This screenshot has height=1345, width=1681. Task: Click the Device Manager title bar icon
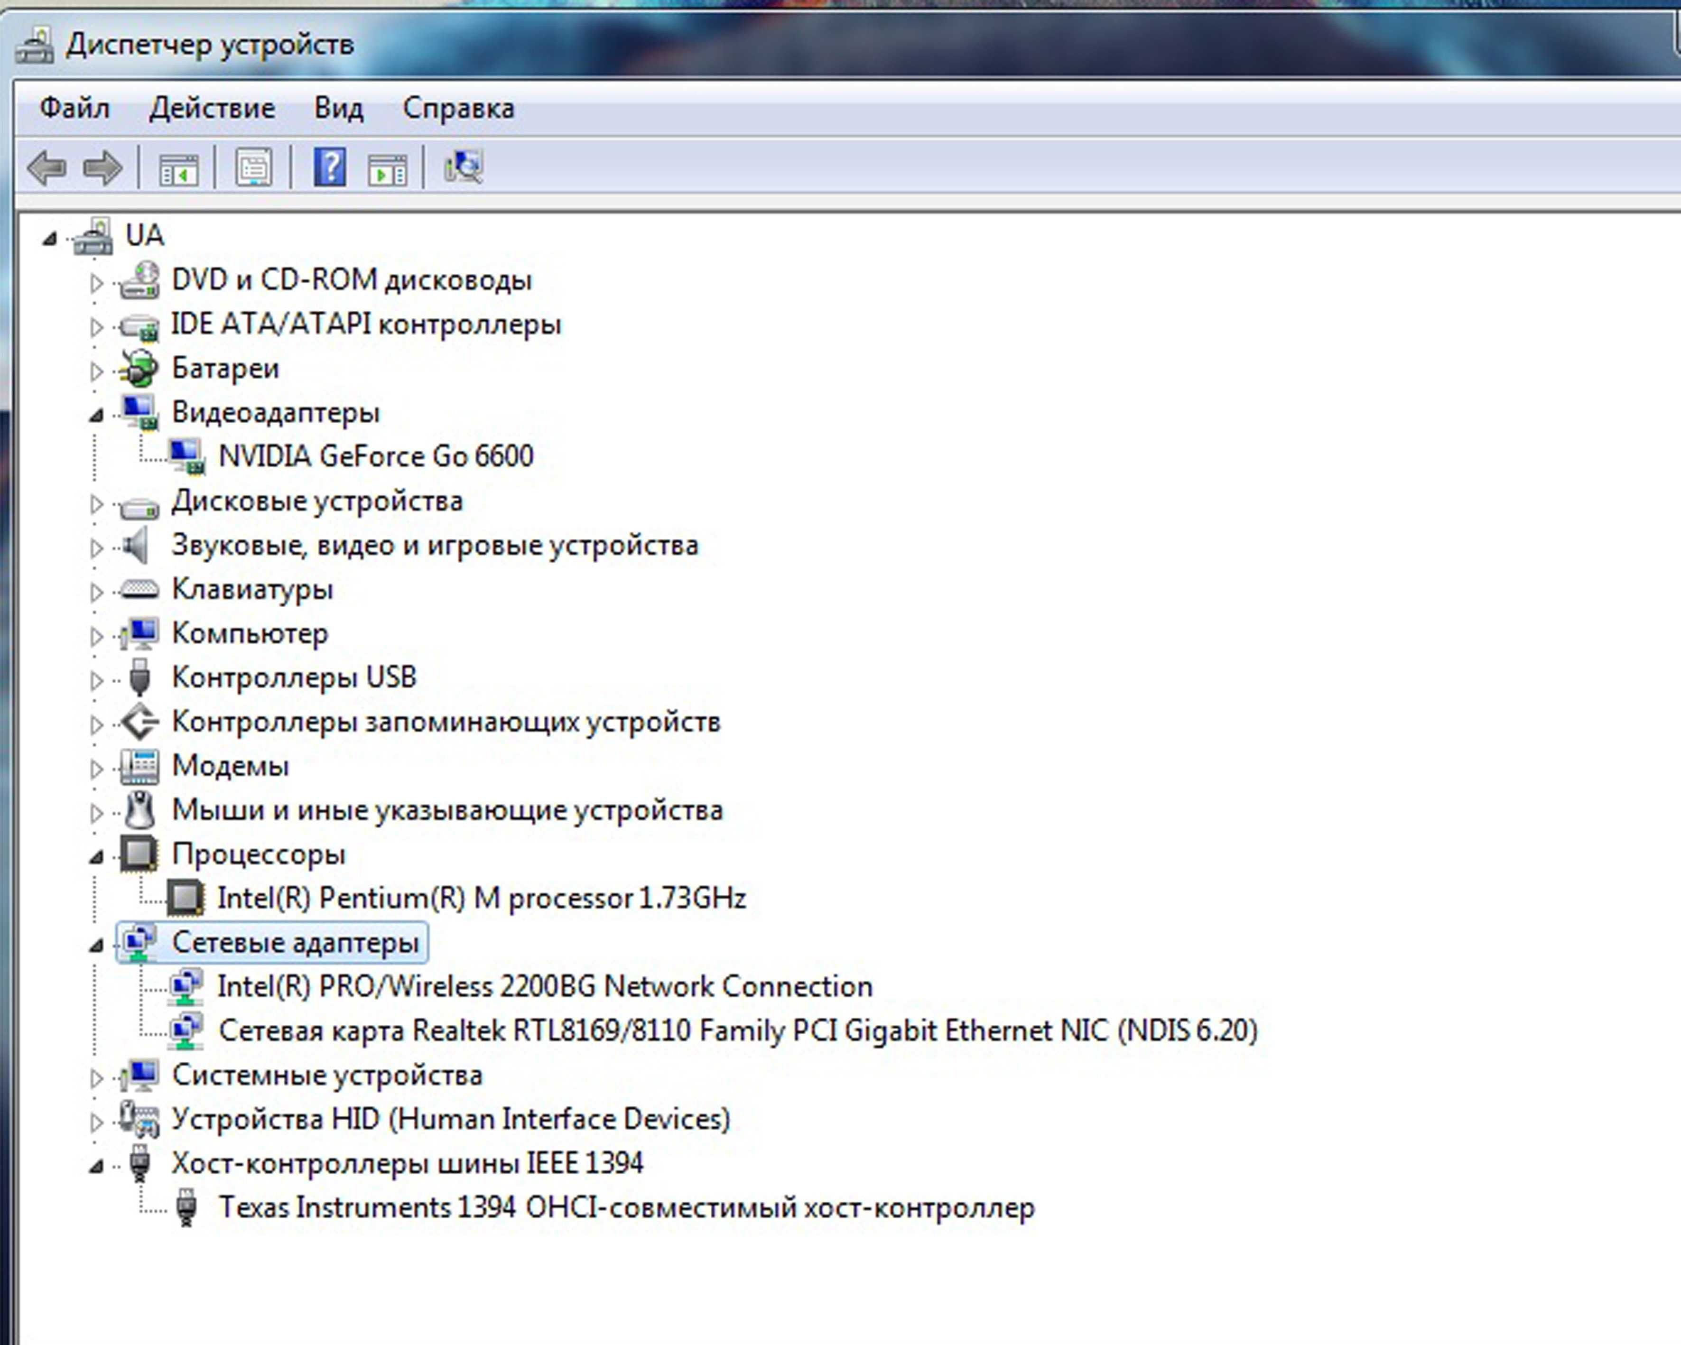[x=34, y=45]
